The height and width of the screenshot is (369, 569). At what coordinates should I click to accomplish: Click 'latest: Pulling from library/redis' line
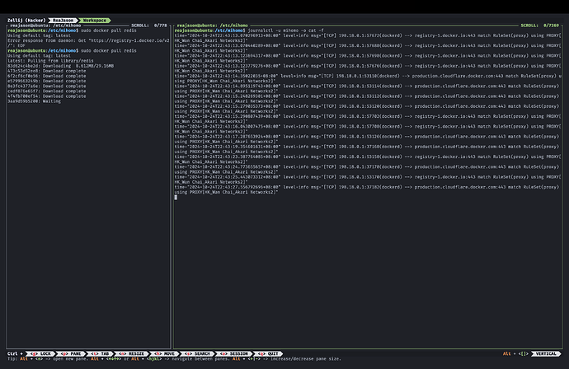point(50,61)
